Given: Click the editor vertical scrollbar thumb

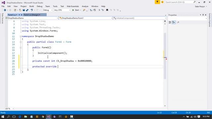Looking at the screenshot, I should [165, 56].
